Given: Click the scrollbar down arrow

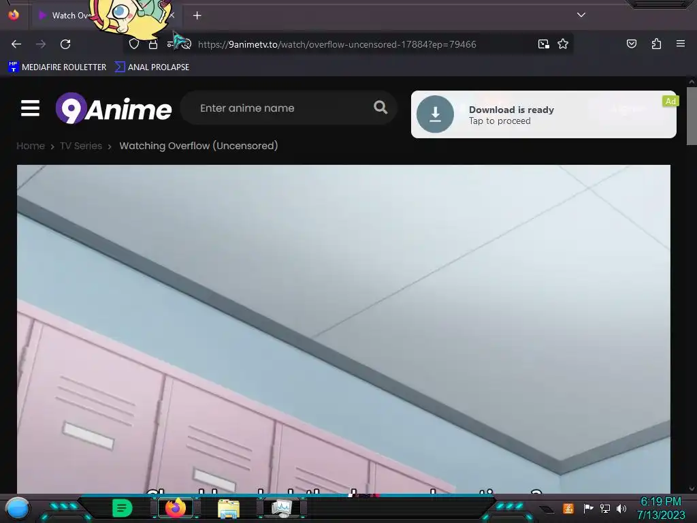Looking at the screenshot, I should coord(692,489).
